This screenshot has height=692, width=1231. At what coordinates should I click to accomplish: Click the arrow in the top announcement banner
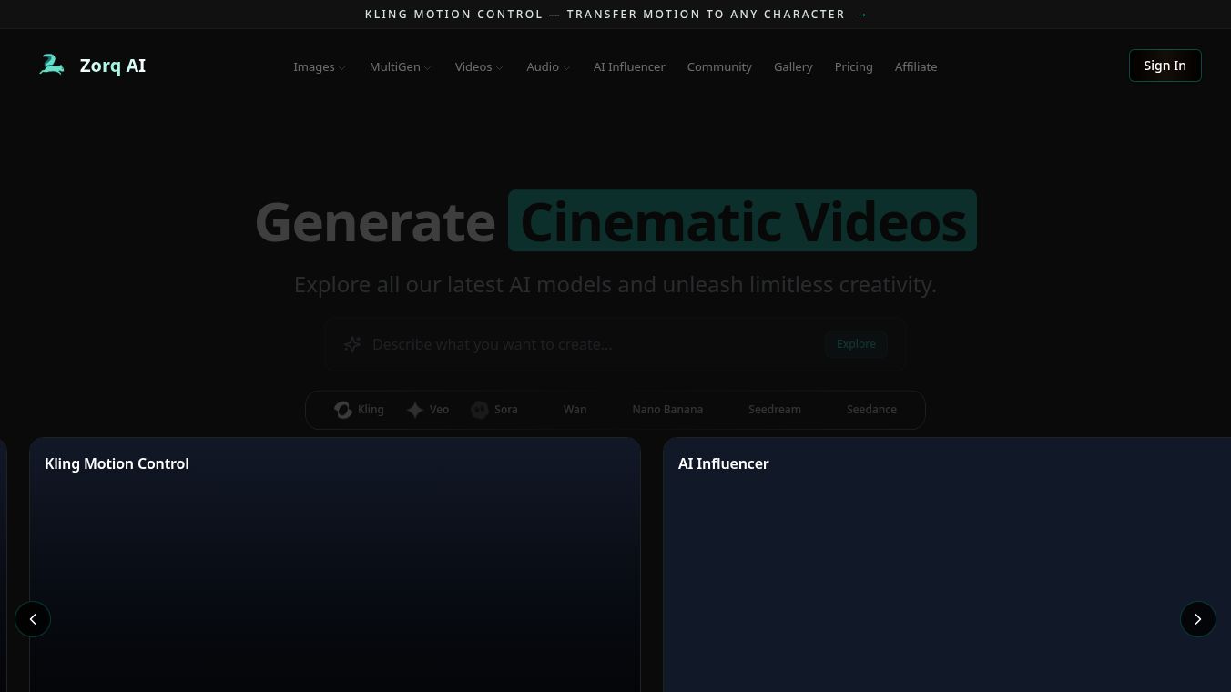point(862,15)
